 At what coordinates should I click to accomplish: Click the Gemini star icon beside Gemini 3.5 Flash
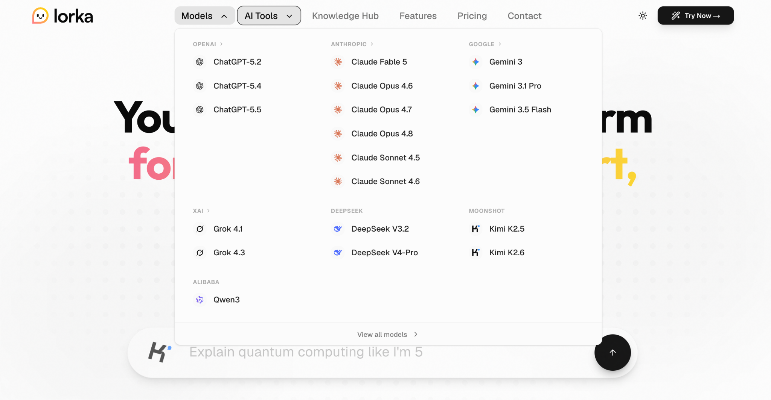[476, 109]
